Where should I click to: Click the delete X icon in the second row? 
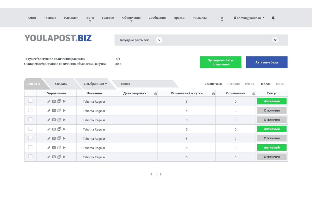[54, 110]
